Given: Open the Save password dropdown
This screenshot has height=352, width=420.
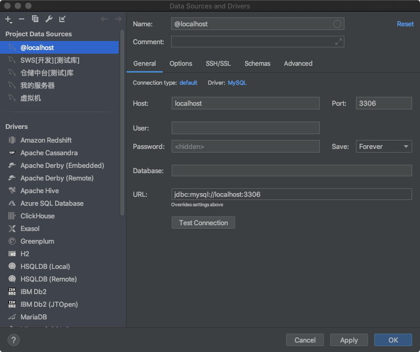Looking at the screenshot, I should click(x=384, y=146).
